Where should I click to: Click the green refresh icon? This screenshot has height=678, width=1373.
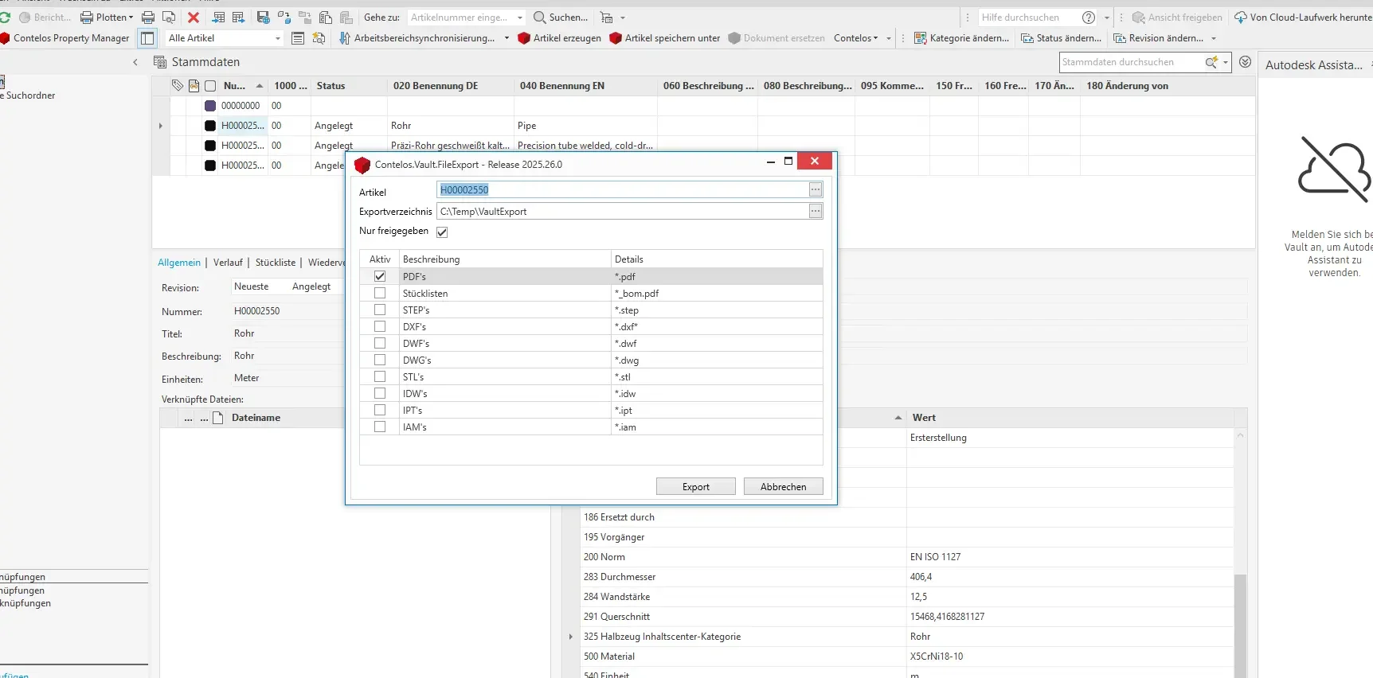(x=5, y=17)
